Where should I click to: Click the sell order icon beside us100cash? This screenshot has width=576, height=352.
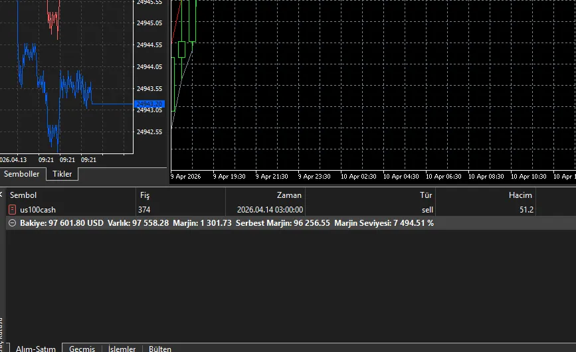click(x=12, y=210)
